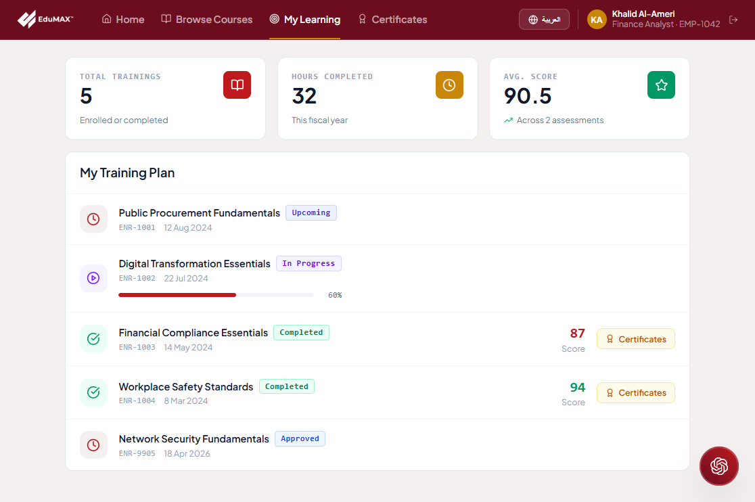This screenshot has width=755, height=502.
Task: Click the logout arrow icon
Action: pos(733,19)
